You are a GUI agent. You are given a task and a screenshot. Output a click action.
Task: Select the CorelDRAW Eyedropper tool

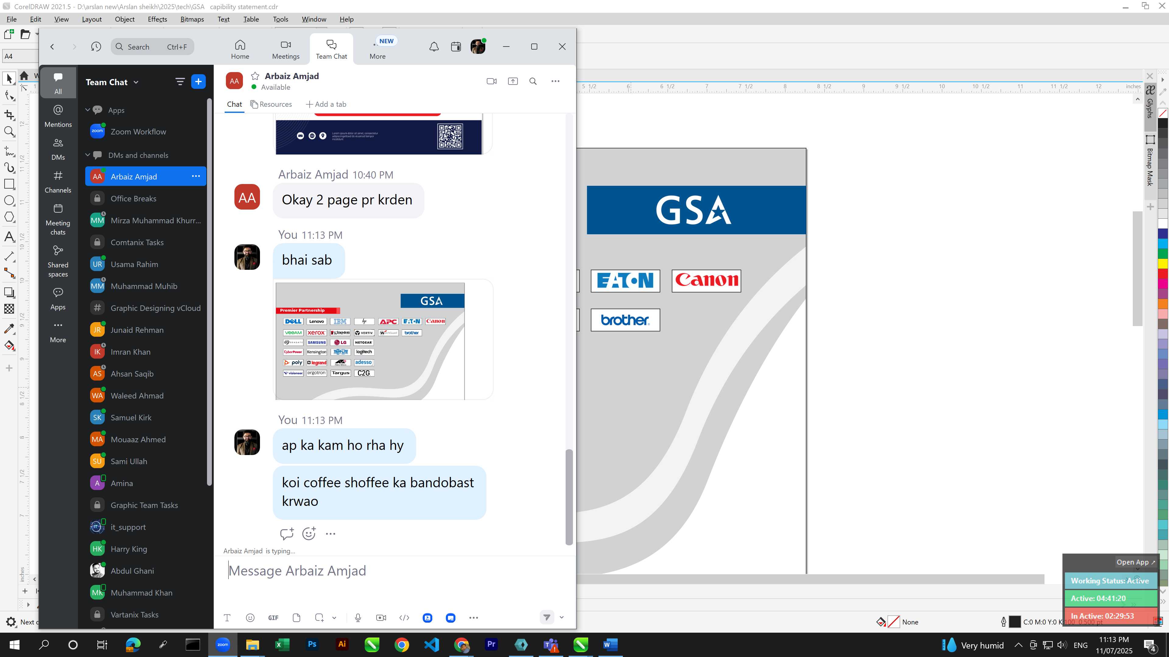(x=9, y=328)
